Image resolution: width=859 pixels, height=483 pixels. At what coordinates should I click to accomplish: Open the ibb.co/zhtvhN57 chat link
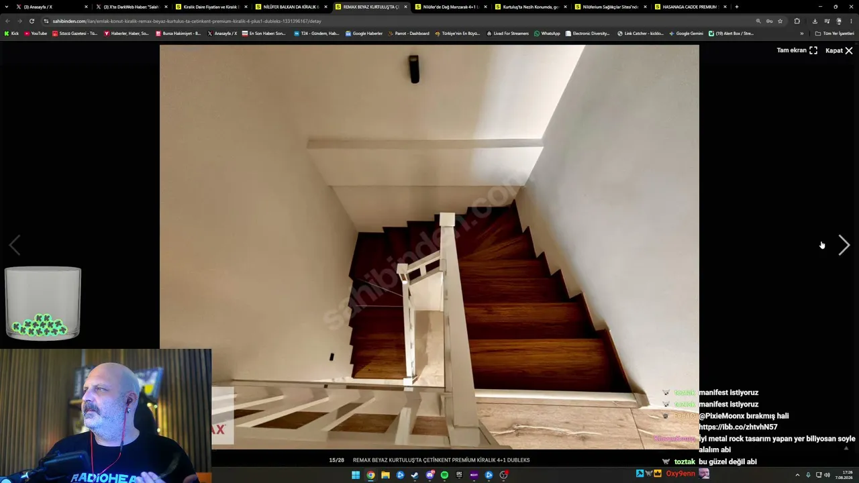(738, 427)
